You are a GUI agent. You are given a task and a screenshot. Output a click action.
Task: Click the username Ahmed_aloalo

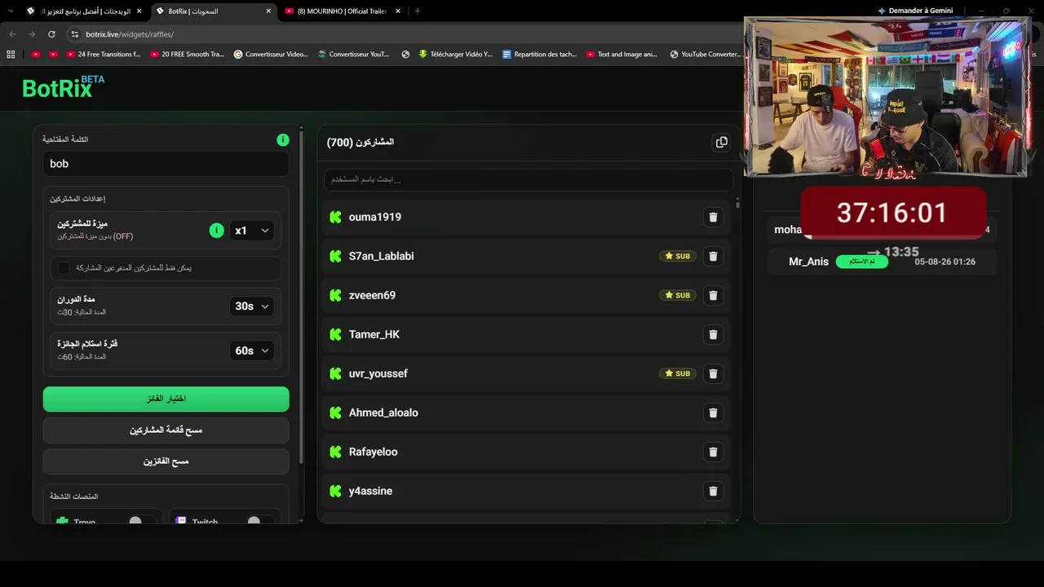click(383, 413)
